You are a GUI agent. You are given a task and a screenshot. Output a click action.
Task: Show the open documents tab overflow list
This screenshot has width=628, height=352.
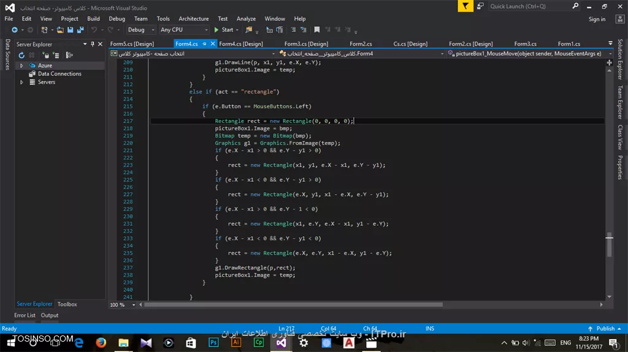(610, 43)
